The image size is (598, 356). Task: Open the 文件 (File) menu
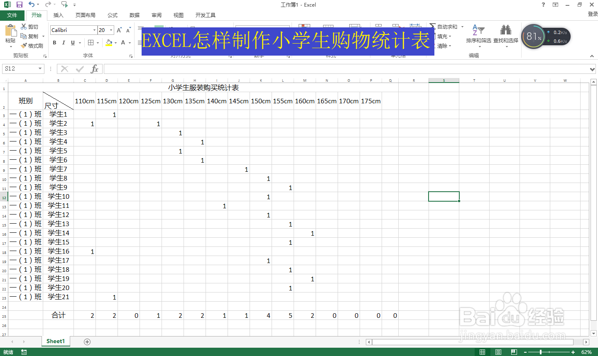pyautogui.click(x=12, y=15)
